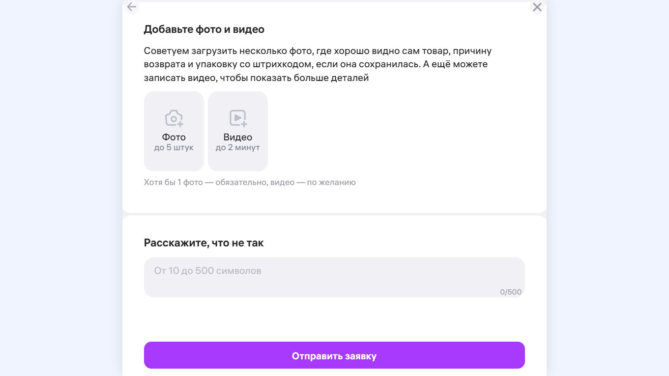Focus the 'От 10 до 500 символов' text field
The height and width of the screenshot is (376, 669).
click(334, 277)
